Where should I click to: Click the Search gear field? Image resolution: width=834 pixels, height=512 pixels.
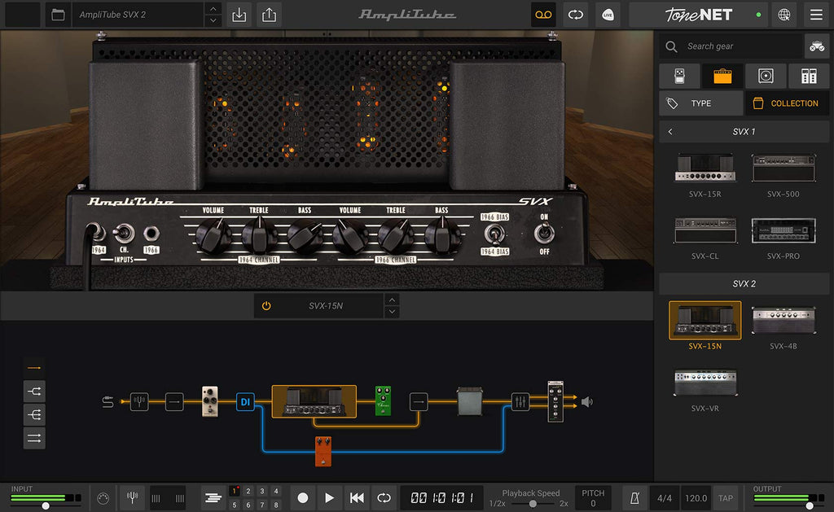coord(731,46)
